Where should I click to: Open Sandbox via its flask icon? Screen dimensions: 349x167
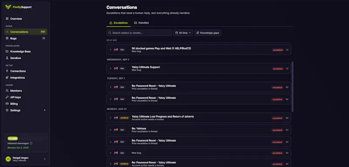click(x=7, y=58)
